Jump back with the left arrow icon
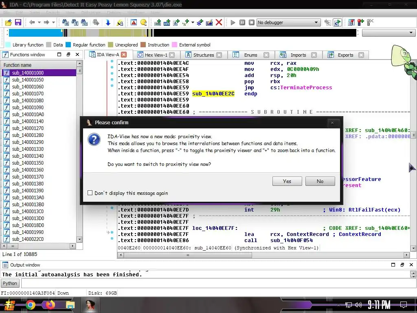 [32, 22]
